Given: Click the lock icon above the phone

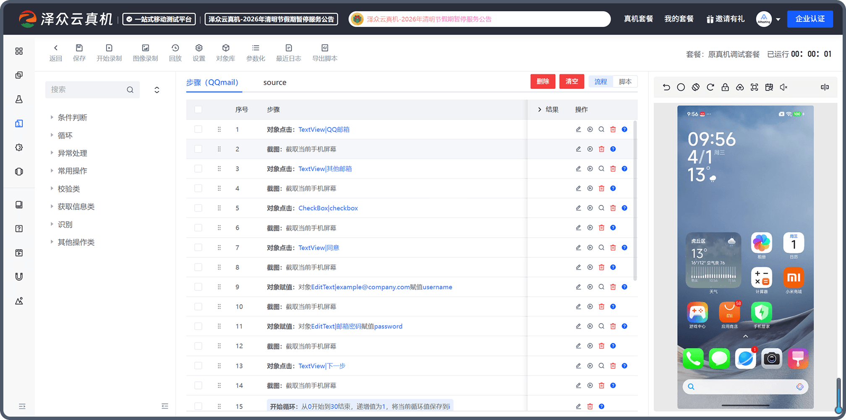Looking at the screenshot, I should 725,87.
